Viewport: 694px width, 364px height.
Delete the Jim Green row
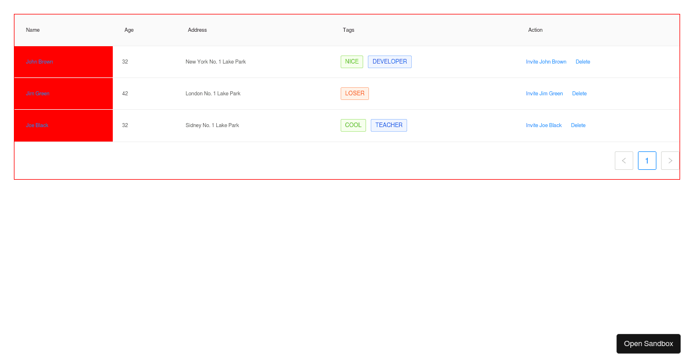(579, 94)
